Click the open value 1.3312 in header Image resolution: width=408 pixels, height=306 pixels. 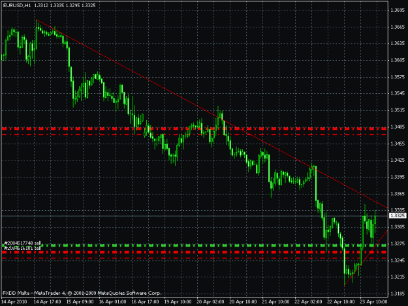[41, 5]
